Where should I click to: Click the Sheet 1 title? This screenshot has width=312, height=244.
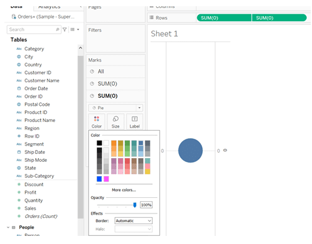click(164, 34)
